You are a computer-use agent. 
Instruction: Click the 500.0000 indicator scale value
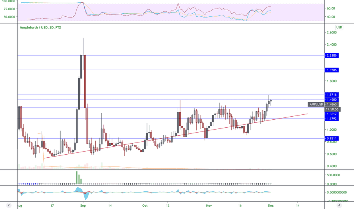[x=333, y=175]
